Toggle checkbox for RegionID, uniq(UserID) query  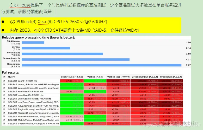[4, 109]
